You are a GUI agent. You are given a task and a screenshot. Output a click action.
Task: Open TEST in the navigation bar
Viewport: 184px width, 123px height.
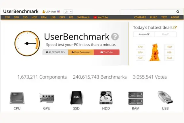(x=164, y=17)
